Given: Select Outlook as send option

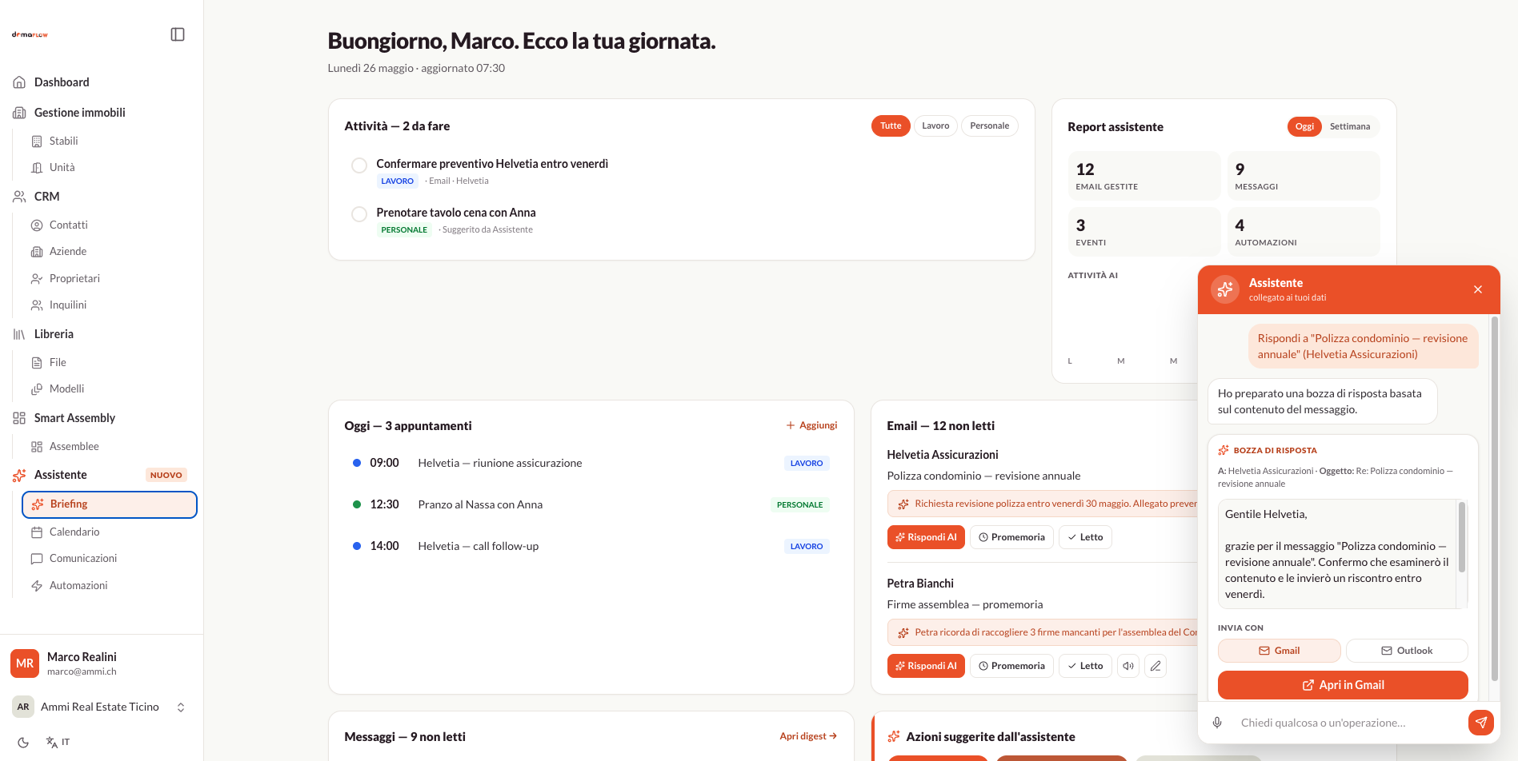Looking at the screenshot, I should point(1407,651).
